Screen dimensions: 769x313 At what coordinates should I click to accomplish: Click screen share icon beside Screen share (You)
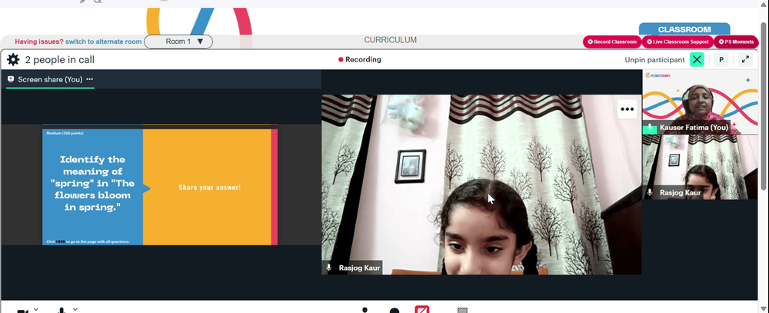pos(11,79)
